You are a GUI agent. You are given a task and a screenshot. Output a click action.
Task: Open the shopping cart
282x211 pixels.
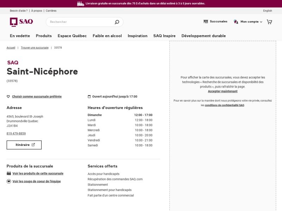269,22
